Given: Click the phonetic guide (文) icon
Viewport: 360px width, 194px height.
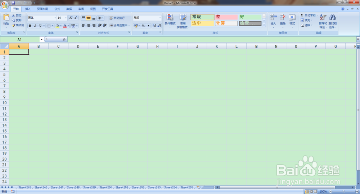Looking at the screenshot, I should pyautogui.click(x=73, y=26).
